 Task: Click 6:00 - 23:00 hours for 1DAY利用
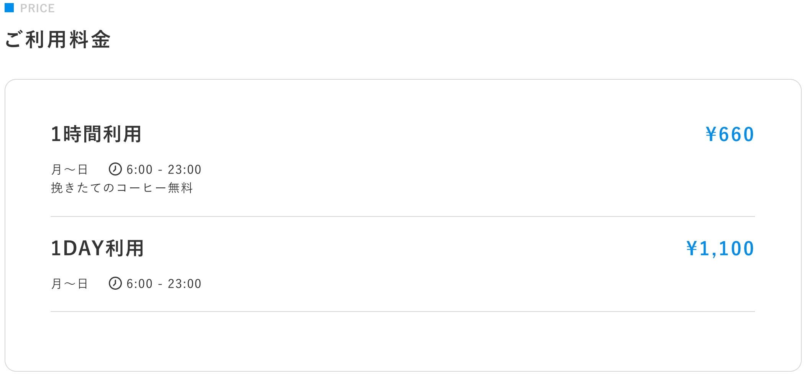click(x=164, y=284)
